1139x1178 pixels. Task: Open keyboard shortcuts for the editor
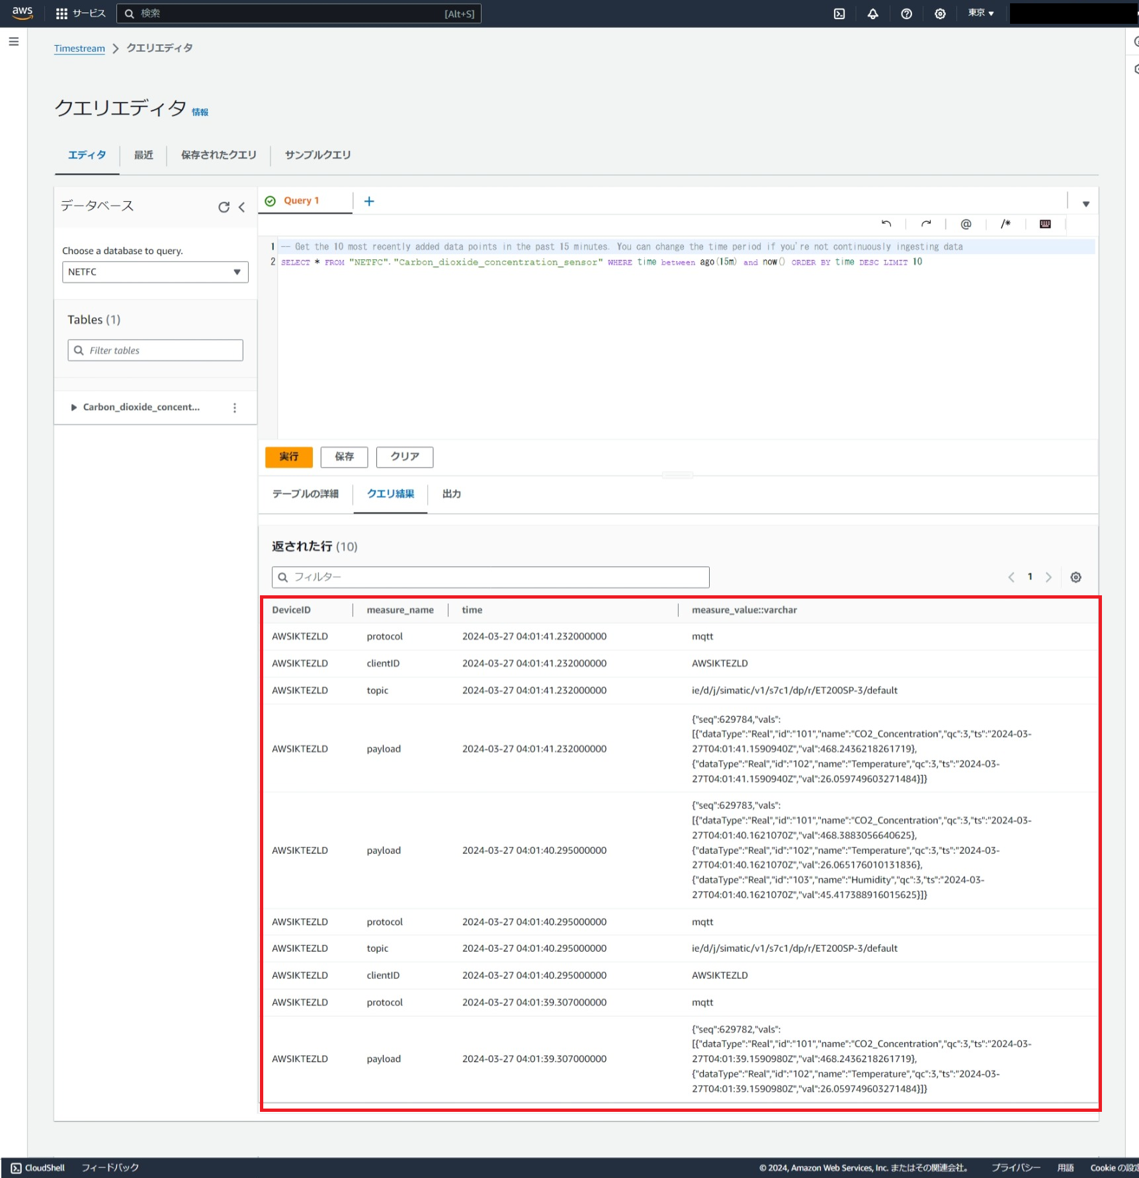[x=1044, y=224]
